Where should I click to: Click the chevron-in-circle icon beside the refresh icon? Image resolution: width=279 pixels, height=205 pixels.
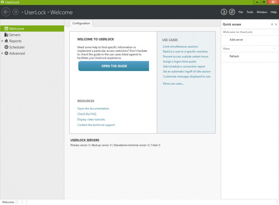(224, 12)
